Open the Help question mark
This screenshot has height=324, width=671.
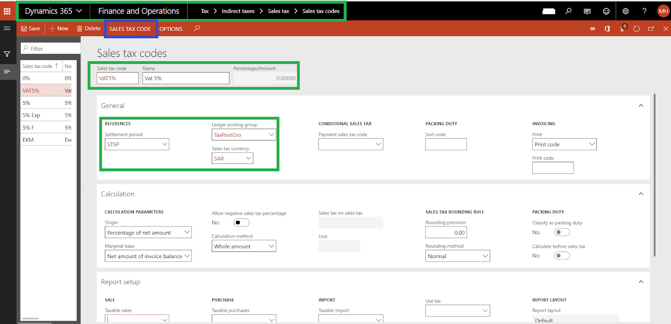645,11
